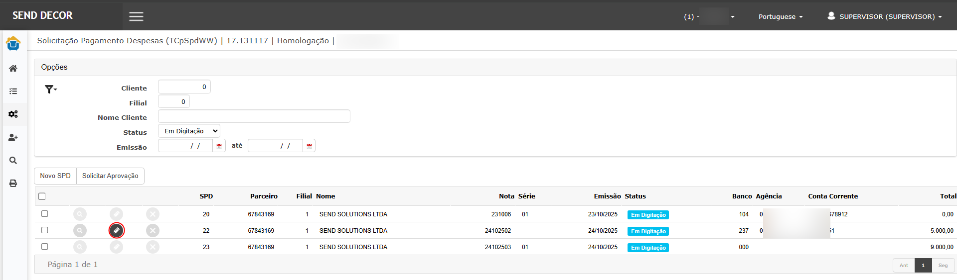Check the box for SPD 20
This screenshot has width=957, height=280.
44,214
